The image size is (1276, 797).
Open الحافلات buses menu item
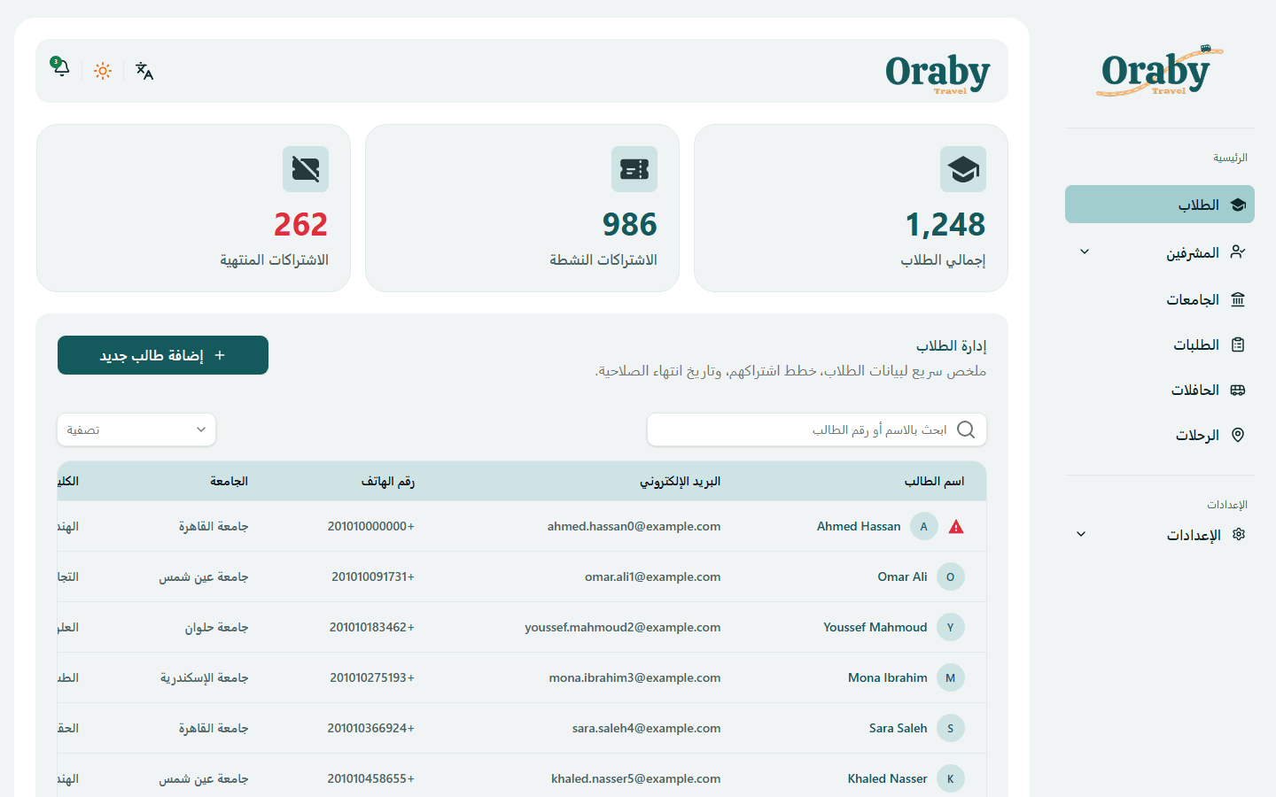[x=1160, y=390]
